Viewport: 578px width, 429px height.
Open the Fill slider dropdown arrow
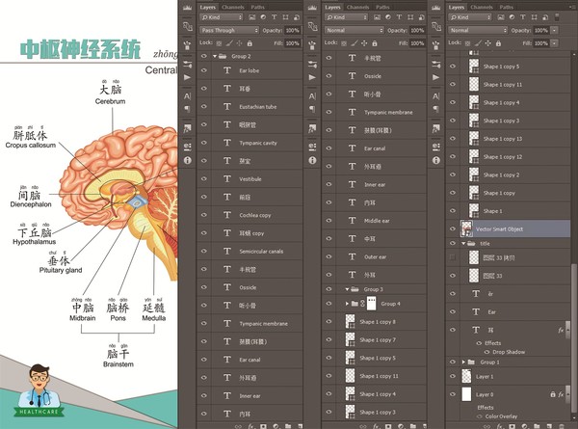click(555, 43)
